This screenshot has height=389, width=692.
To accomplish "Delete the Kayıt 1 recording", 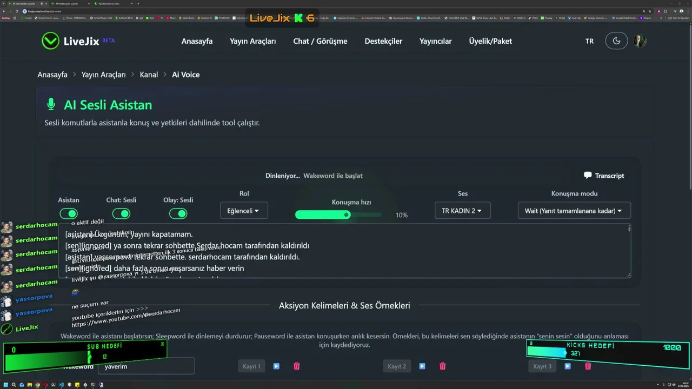I will (x=296, y=366).
